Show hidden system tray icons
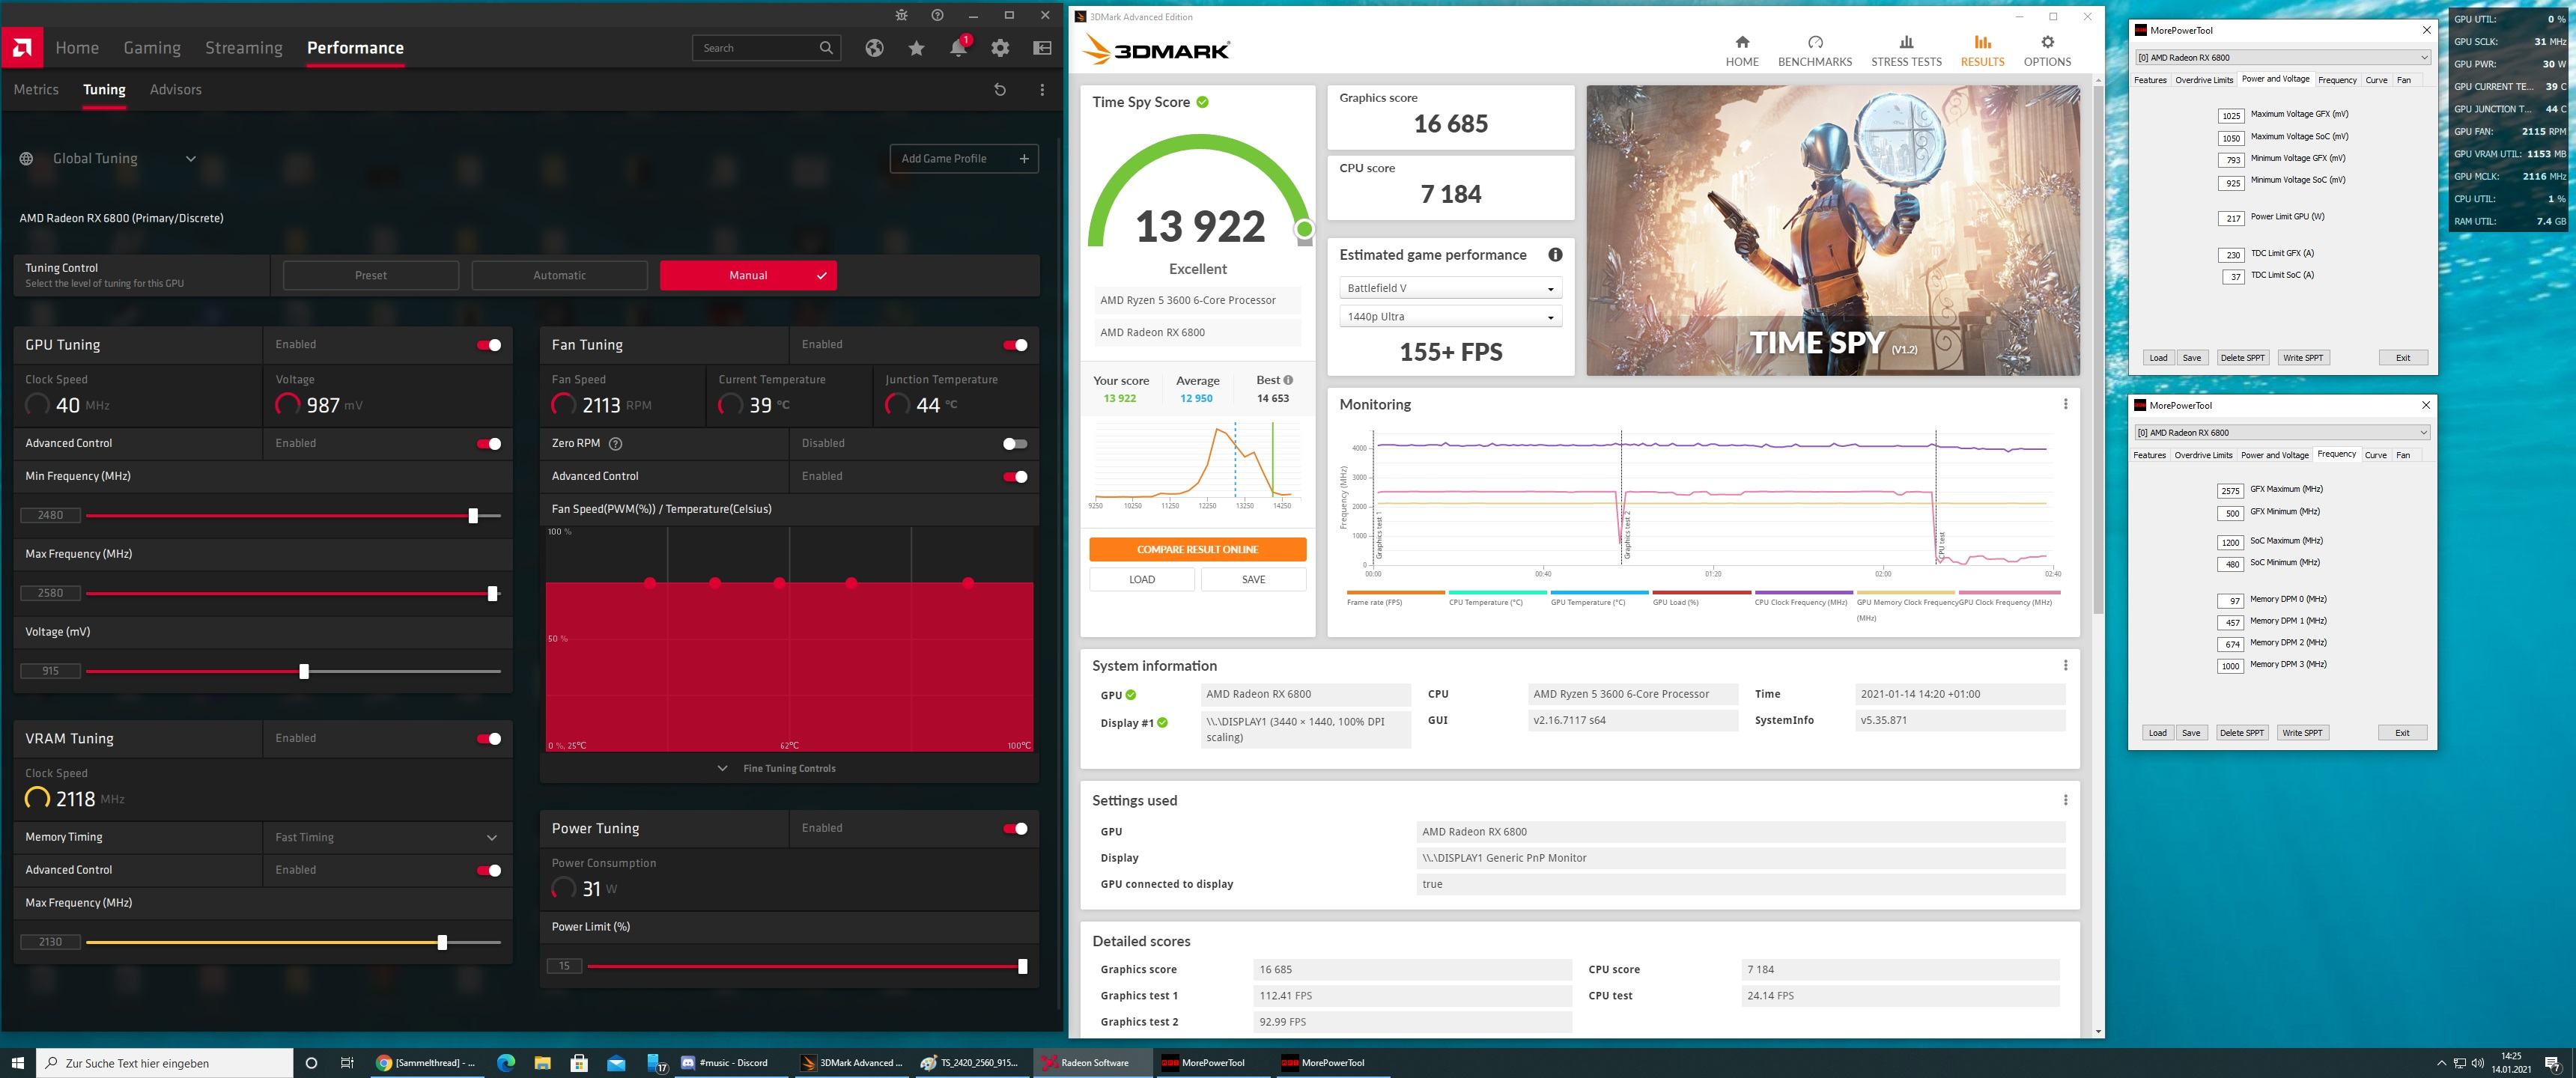This screenshot has width=2576, height=1078. 2441,1063
